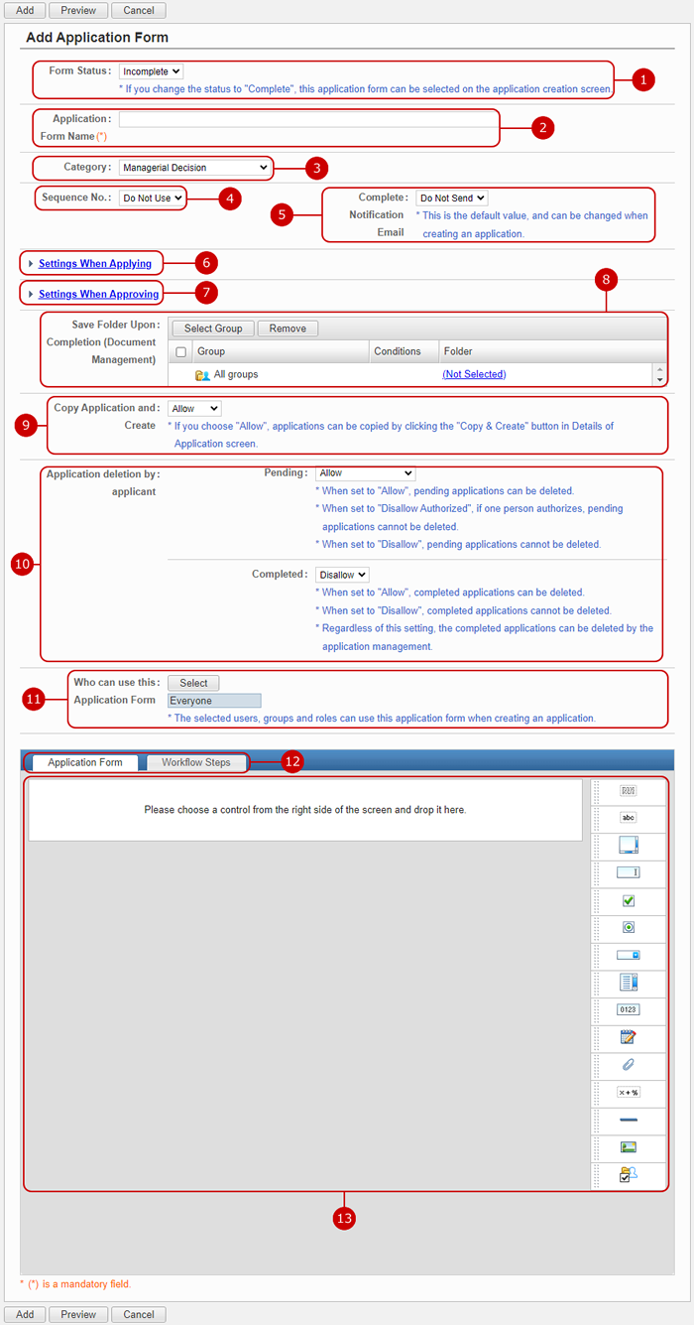Select the image control icon
This screenshot has width=694, height=1325.
click(628, 1146)
